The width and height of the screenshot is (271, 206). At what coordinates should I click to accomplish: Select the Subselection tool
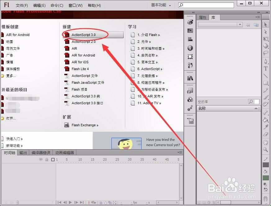point(265,32)
